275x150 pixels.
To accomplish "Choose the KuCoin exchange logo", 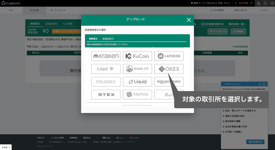I will [x=137, y=56].
